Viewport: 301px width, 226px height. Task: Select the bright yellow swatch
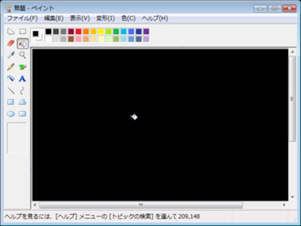(x=101, y=31)
